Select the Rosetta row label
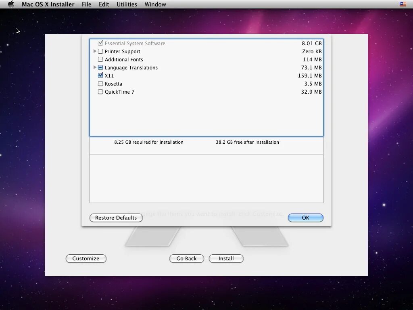Viewport: 413px width, 310px height. coord(113,84)
